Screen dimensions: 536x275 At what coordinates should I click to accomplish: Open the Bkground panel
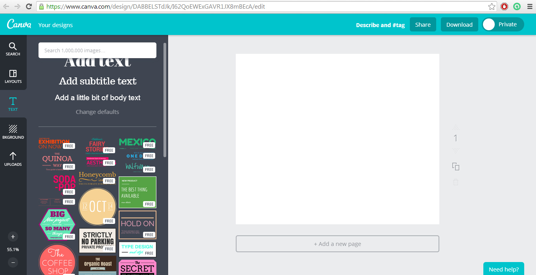tap(13, 132)
